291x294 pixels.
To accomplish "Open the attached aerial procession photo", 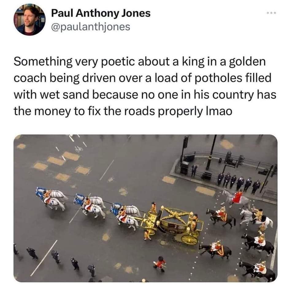I will pos(145,208).
